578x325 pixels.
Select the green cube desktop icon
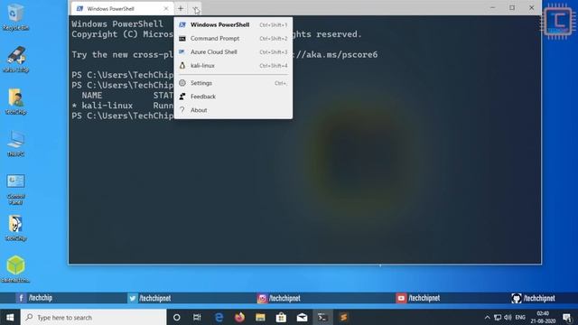[x=15, y=269]
